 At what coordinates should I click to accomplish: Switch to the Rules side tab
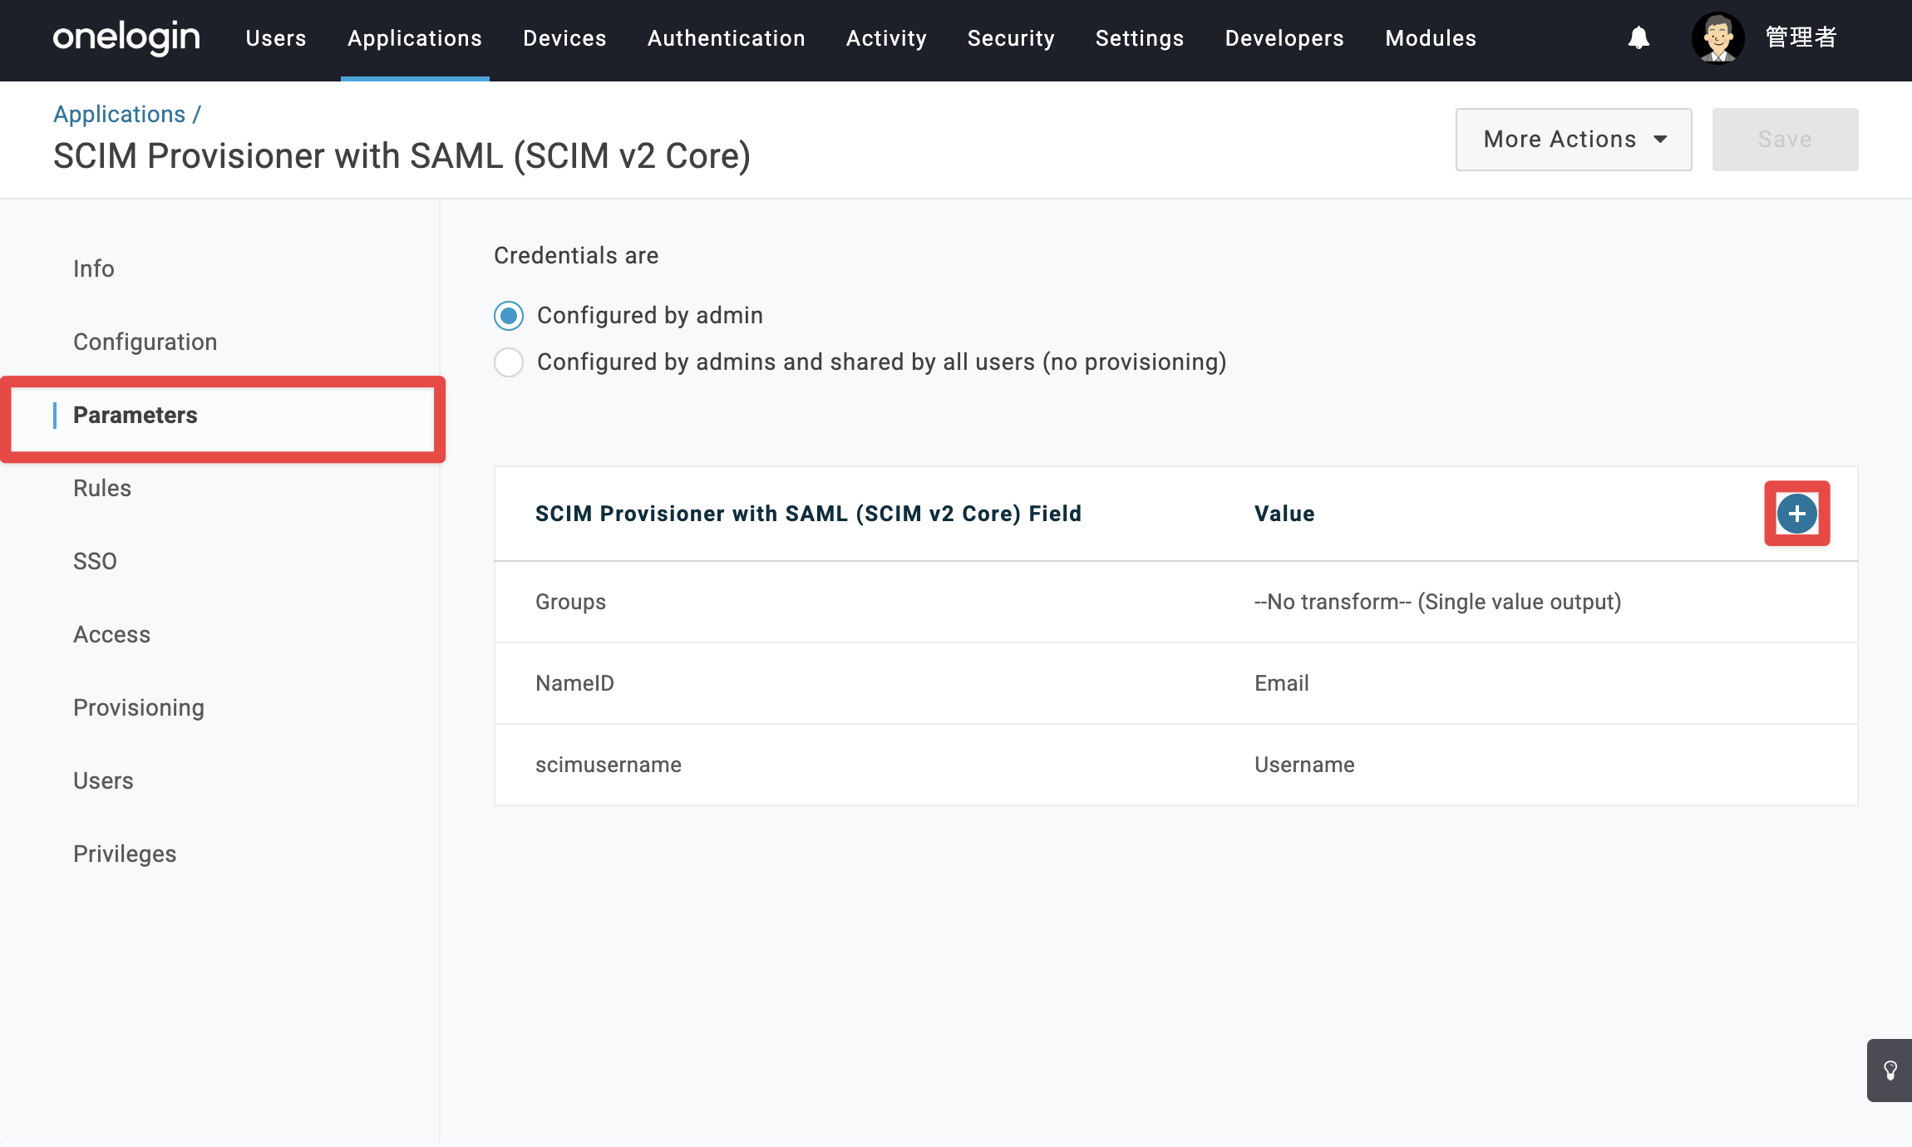point(102,488)
